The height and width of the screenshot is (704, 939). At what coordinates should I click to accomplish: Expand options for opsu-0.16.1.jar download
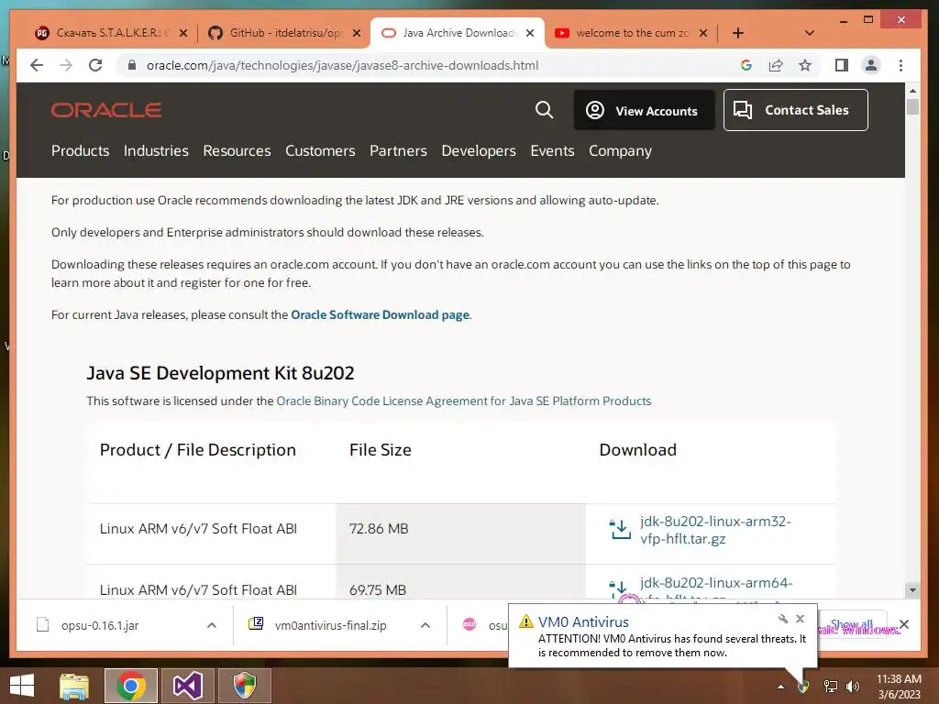pyautogui.click(x=212, y=625)
